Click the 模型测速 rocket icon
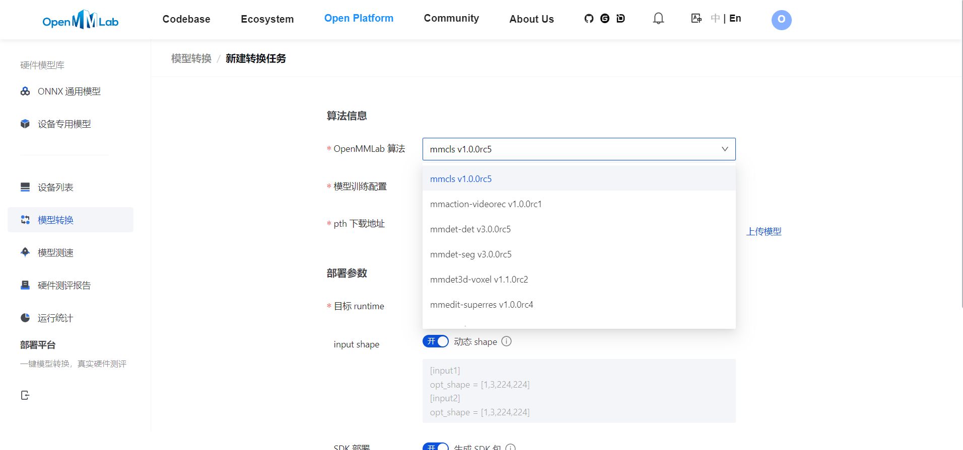 25,252
